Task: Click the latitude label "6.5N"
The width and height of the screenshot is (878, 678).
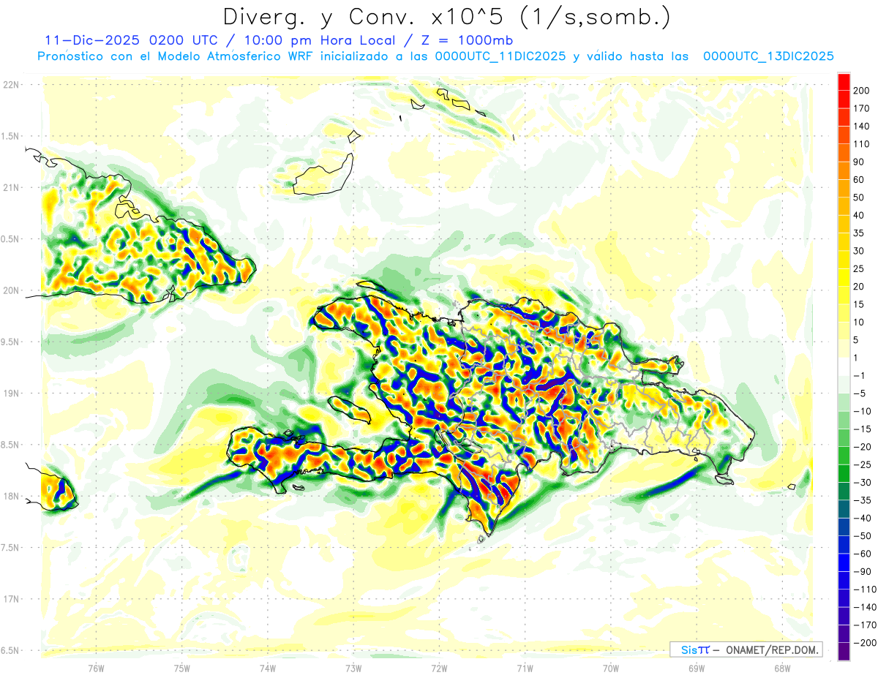Action: (x=10, y=650)
